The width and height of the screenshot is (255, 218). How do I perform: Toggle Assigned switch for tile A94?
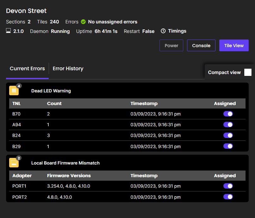coord(228,125)
